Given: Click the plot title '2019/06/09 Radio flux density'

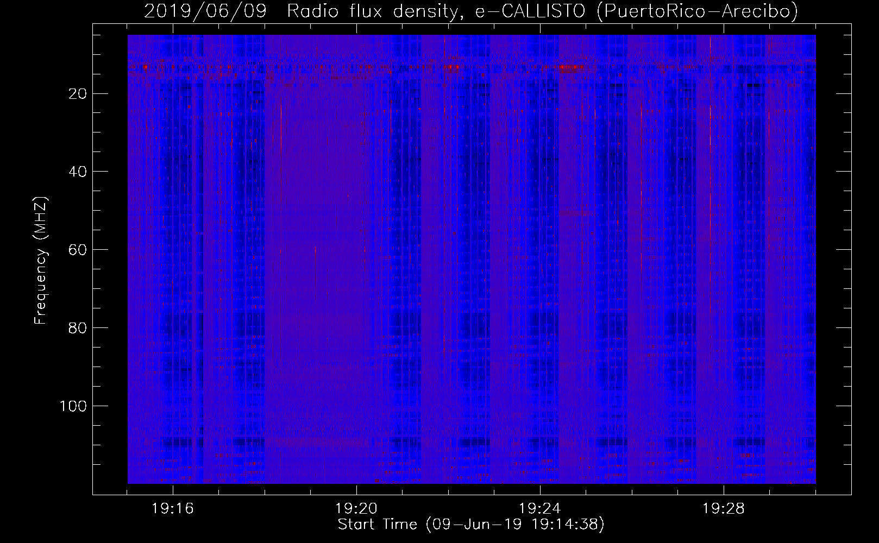Looking at the screenshot, I should pyautogui.click(x=471, y=11).
